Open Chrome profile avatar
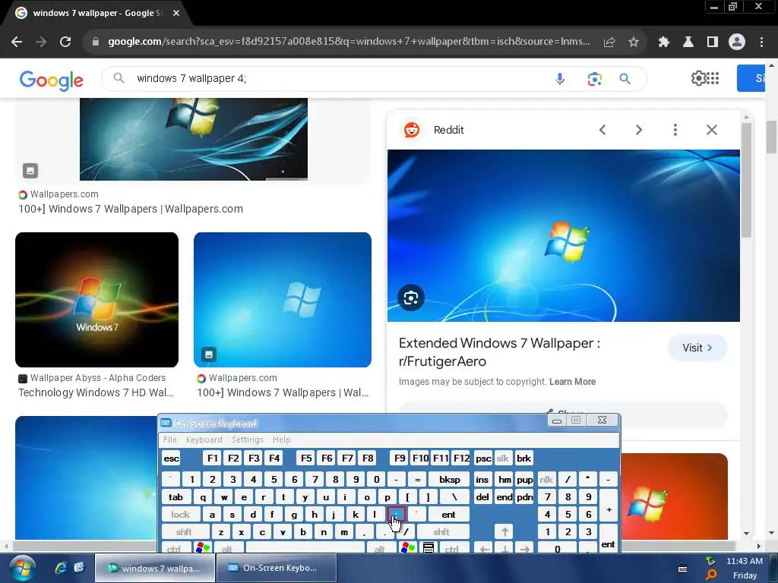The image size is (778, 583). point(737,43)
